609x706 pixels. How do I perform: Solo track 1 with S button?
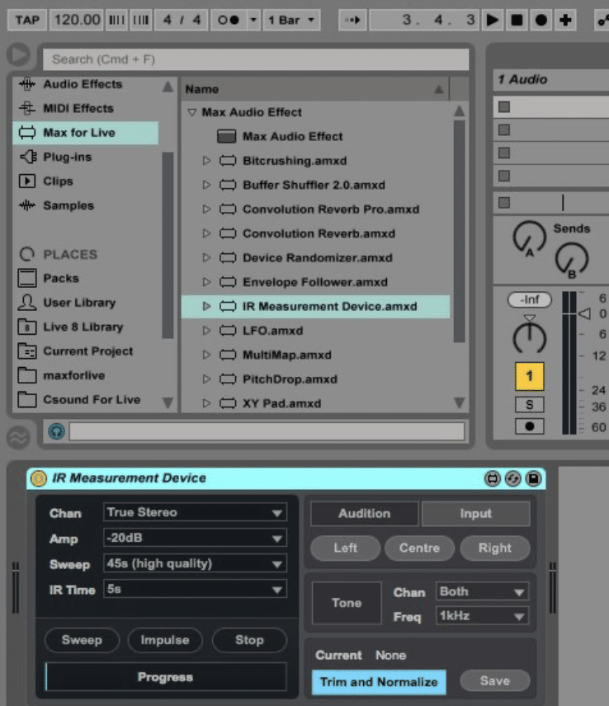click(529, 404)
